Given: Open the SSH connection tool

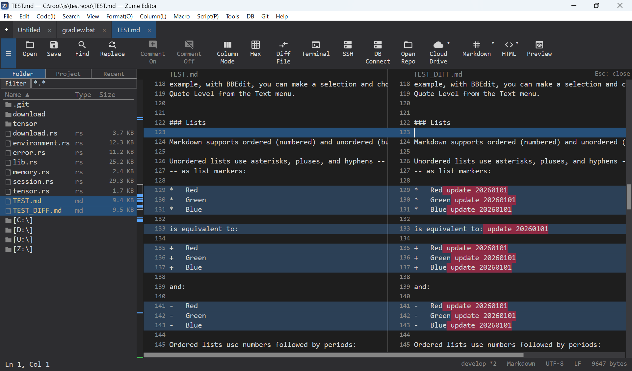Looking at the screenshot, I should click(x=348, y=49).
